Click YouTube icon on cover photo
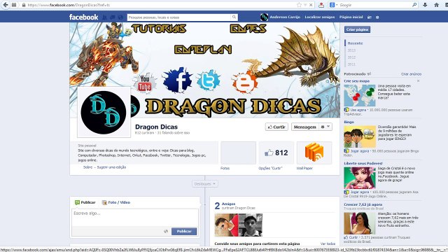The image size is (448, 252). [145, 84]
